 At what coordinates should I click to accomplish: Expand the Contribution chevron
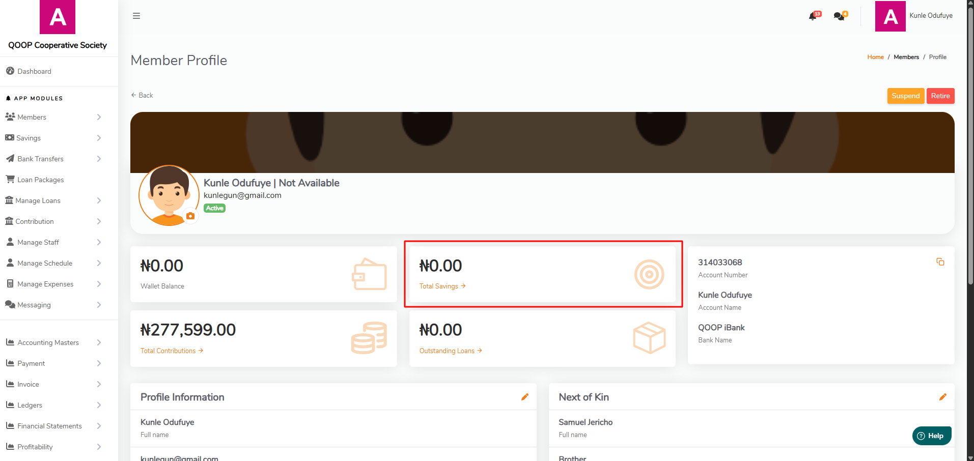click(x=99, y=221)
